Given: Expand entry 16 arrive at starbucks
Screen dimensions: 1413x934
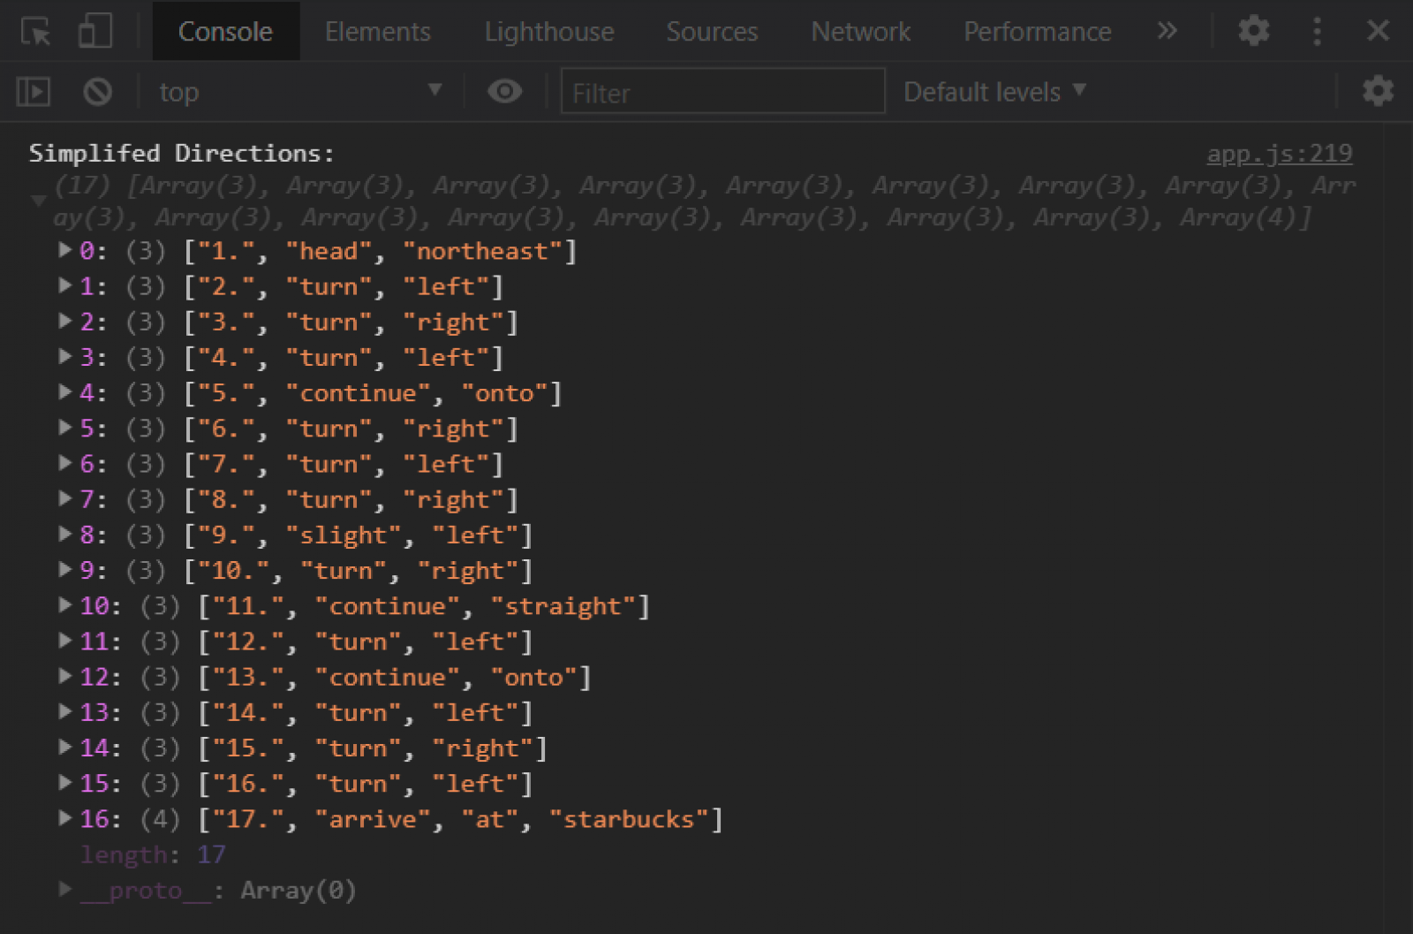Looking at the screenshot, I should click(64, 817).
